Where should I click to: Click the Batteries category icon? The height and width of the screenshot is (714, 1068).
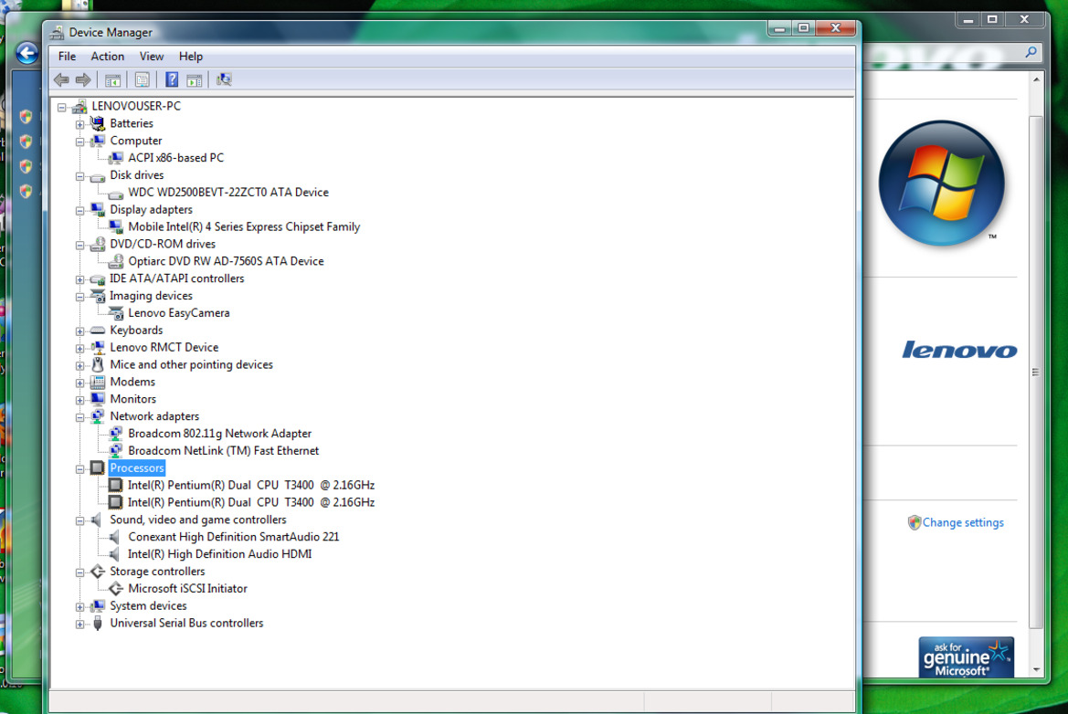click(98, 123)
